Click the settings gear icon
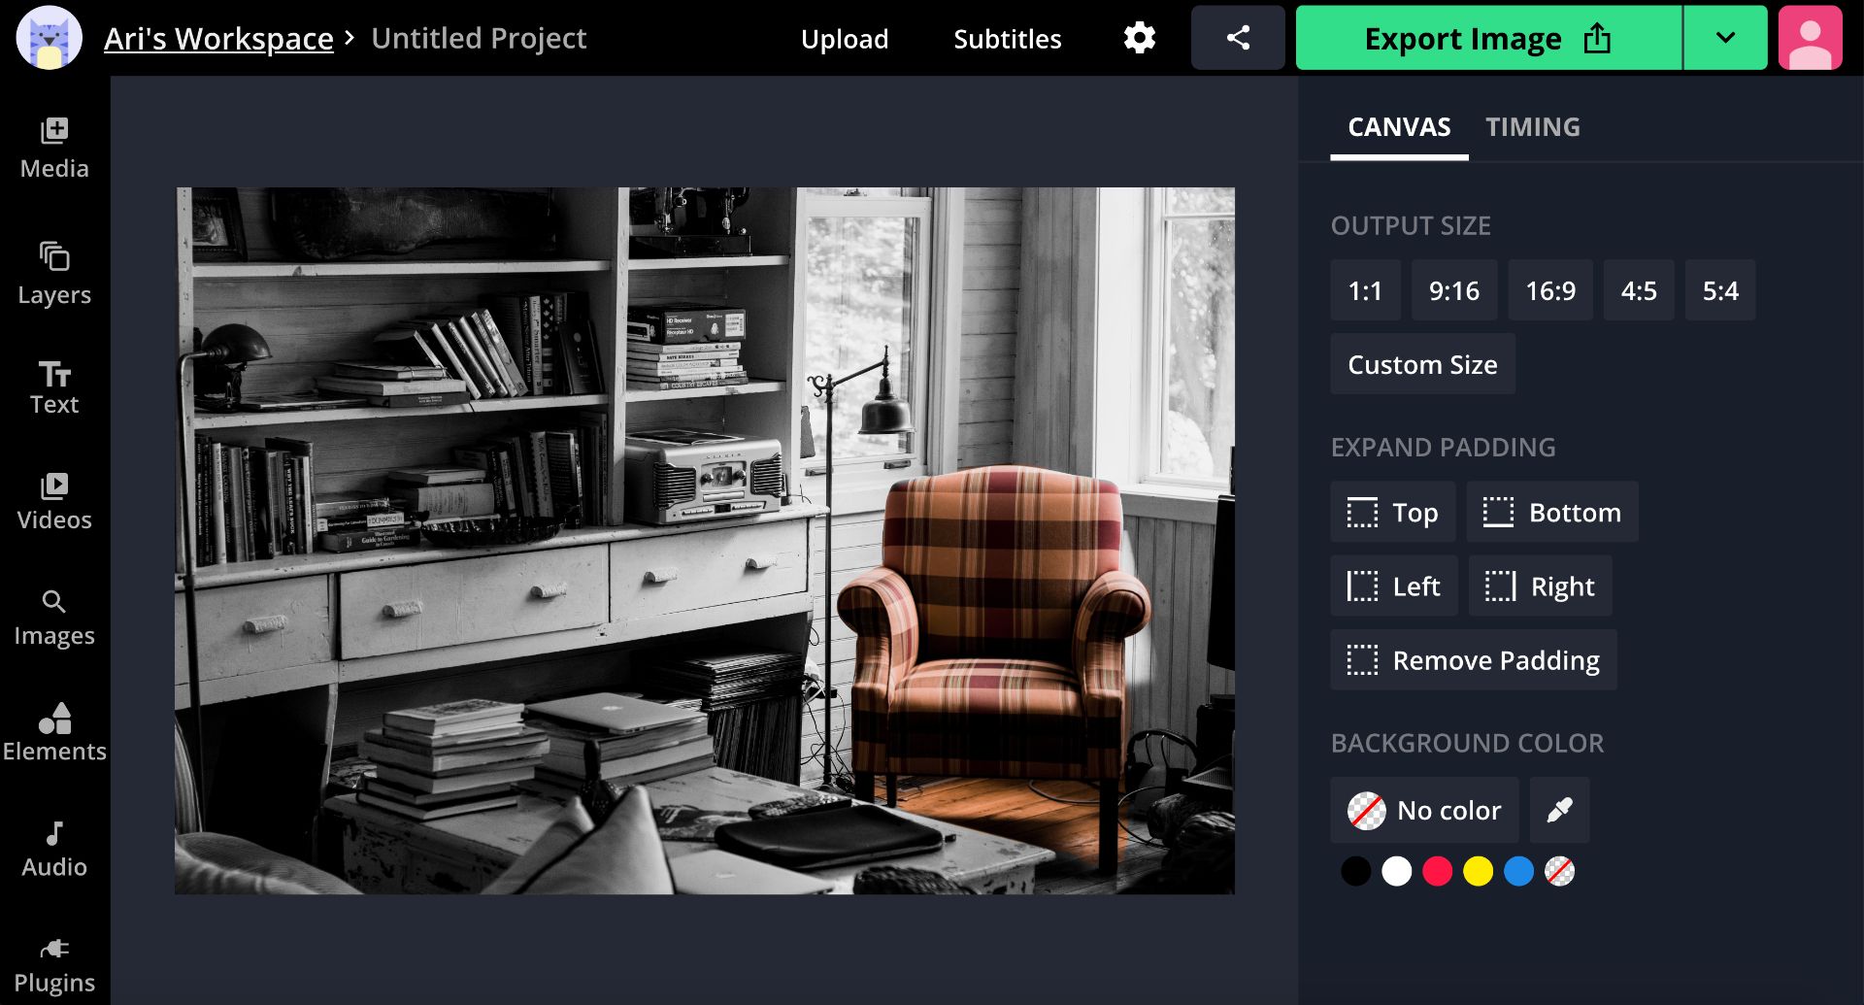1864x1005 pixels. click(1139, 38)
